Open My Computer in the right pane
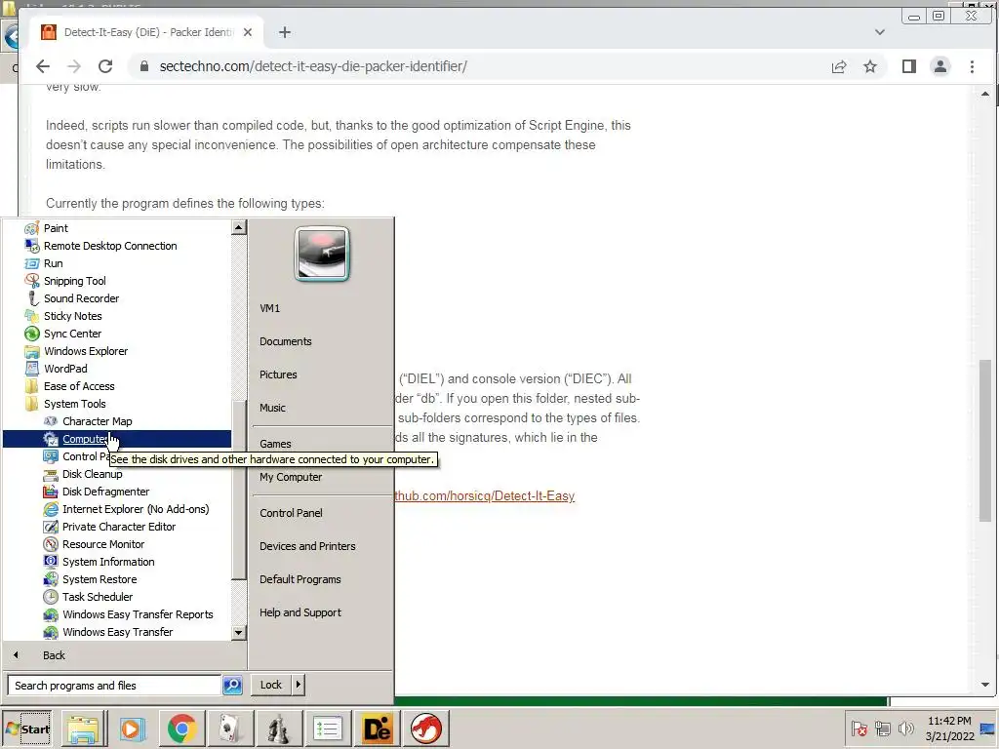 pyautogui.click(x=291, y=477)
